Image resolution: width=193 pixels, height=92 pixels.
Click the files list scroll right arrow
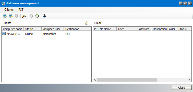coord(189,80)
